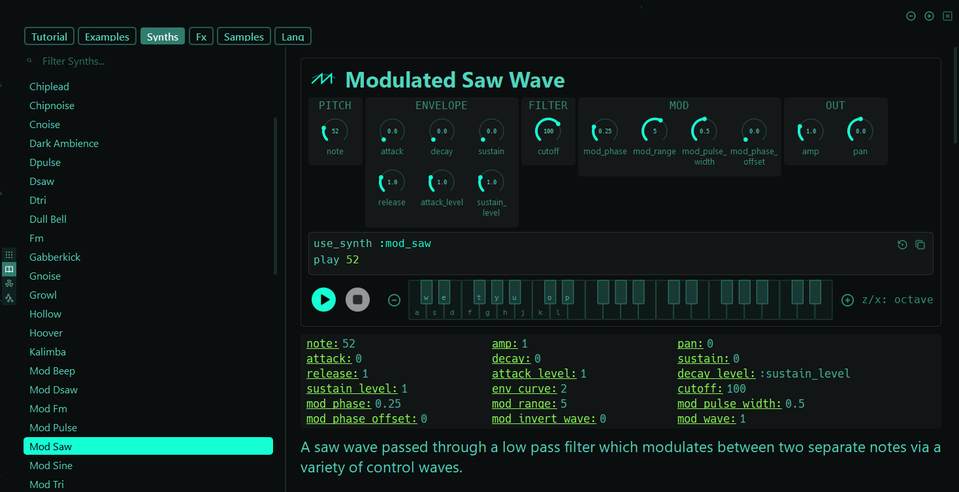Open the decay_level: parameter link
The width and height of the screenshot is (959, 492).
coord(717,374)
